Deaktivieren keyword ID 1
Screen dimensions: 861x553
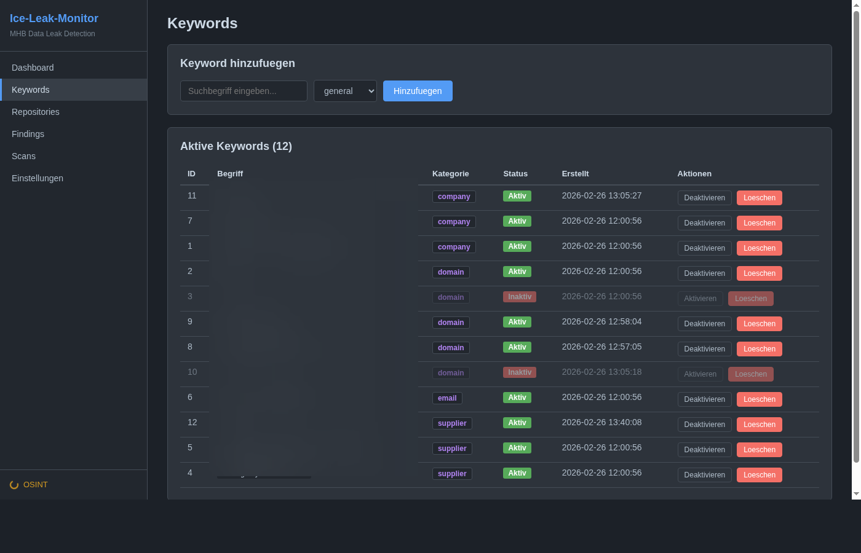pyautogui.click(x=705, y=248)
